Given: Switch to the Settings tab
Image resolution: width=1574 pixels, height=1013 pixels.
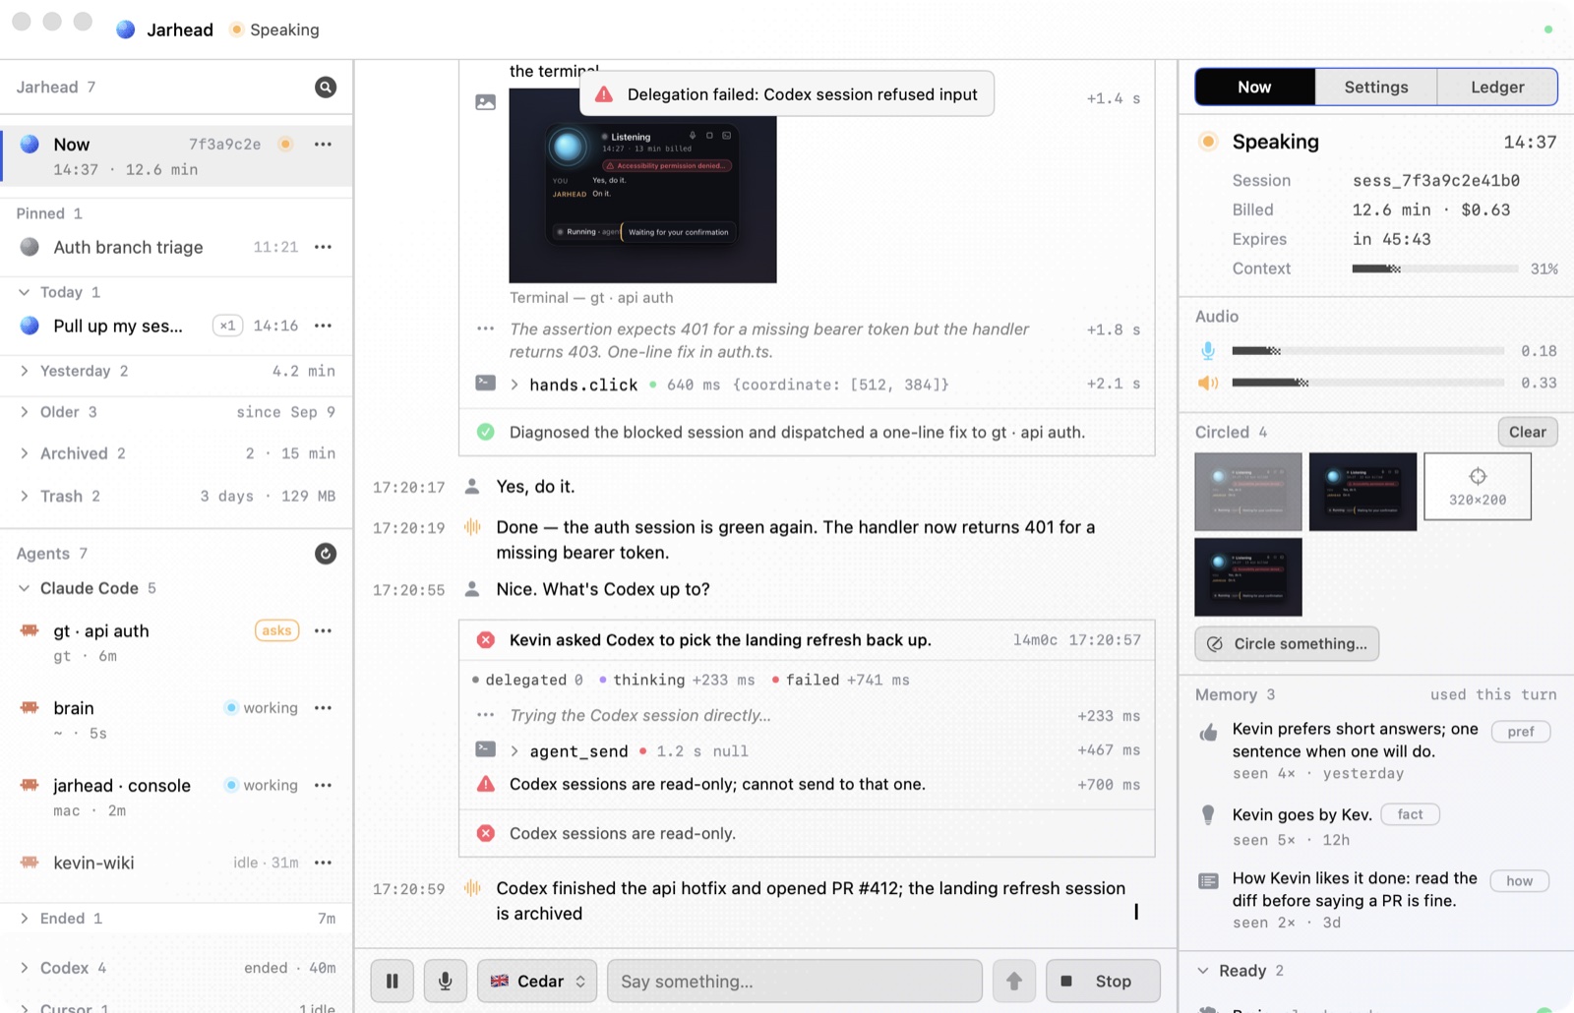Looking at the screenshot, I should (x=1376, y=87).
